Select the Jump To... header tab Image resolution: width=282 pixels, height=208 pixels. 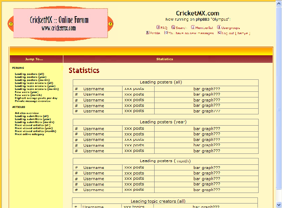[x=34, y=59]
